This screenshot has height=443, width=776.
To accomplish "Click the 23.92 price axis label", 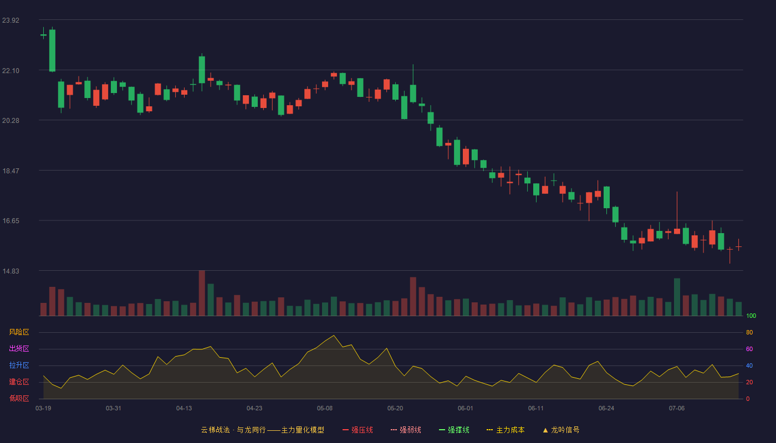I will coord(11,20).
